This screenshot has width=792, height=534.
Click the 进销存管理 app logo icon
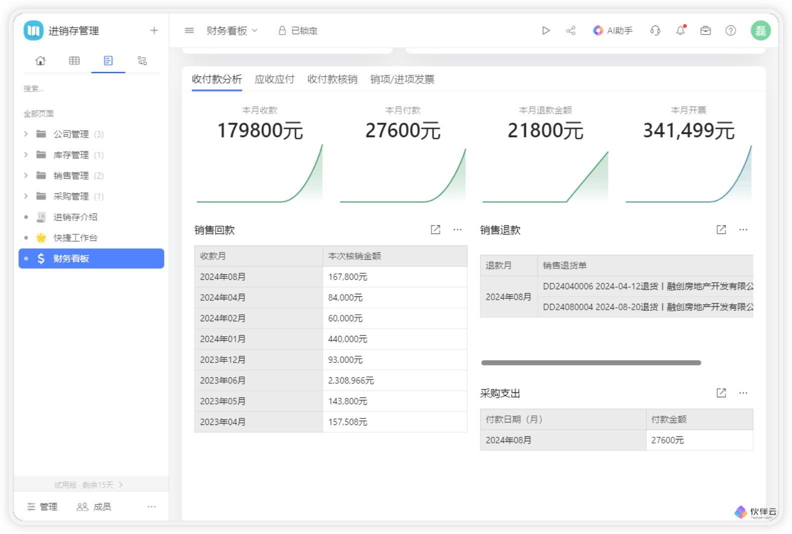pos(34,31)
